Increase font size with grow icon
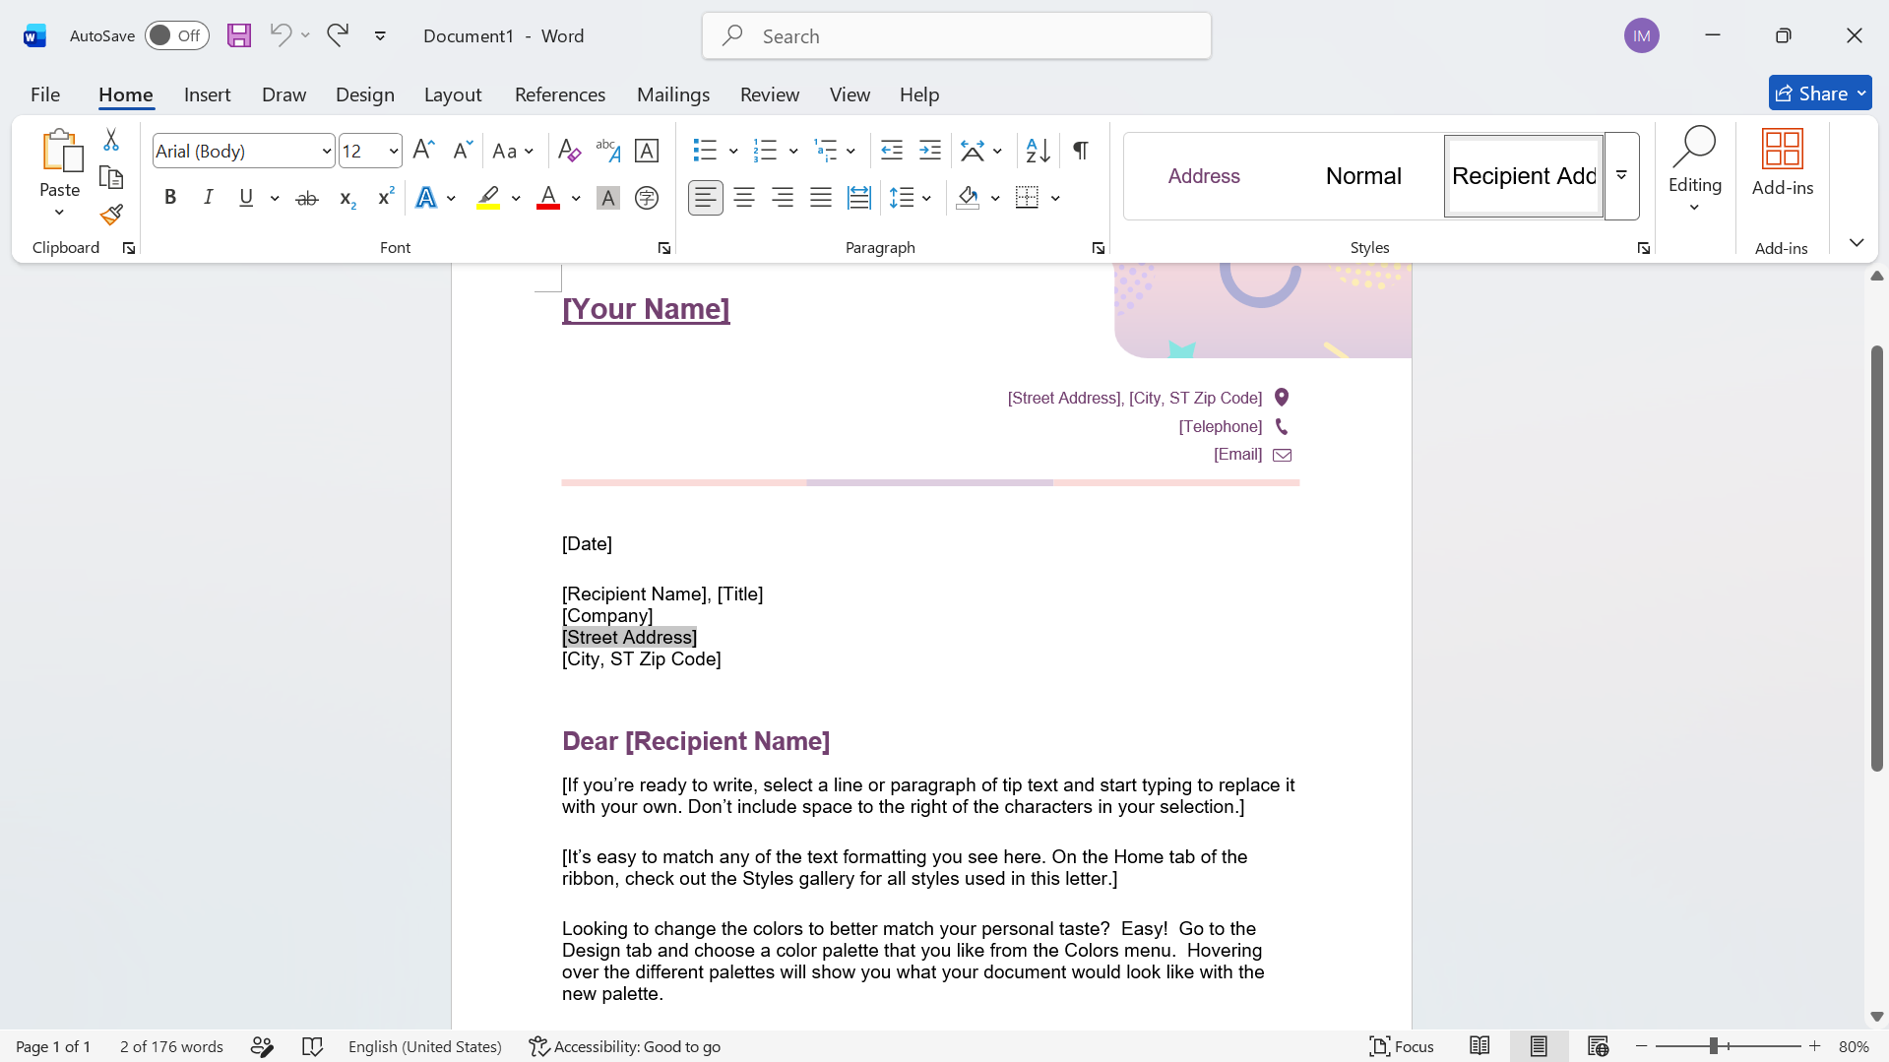Screen dimensions: 1889x1062 click(423, 151)
